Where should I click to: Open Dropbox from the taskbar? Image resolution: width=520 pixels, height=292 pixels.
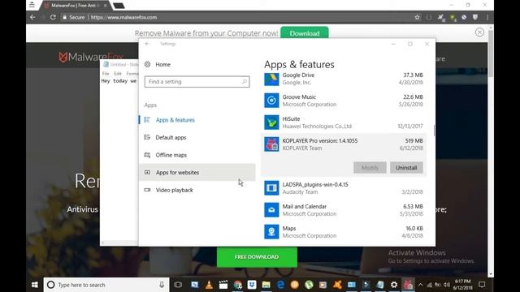pyautogui.click(x=252, y=285)
